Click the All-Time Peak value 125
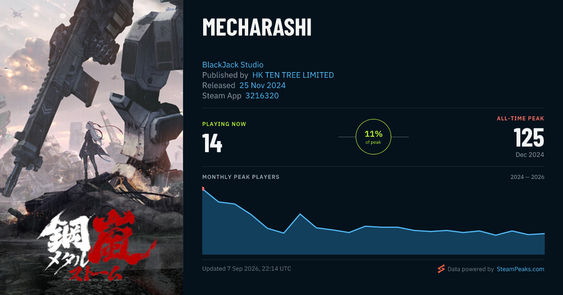 [x=529, y=138]
